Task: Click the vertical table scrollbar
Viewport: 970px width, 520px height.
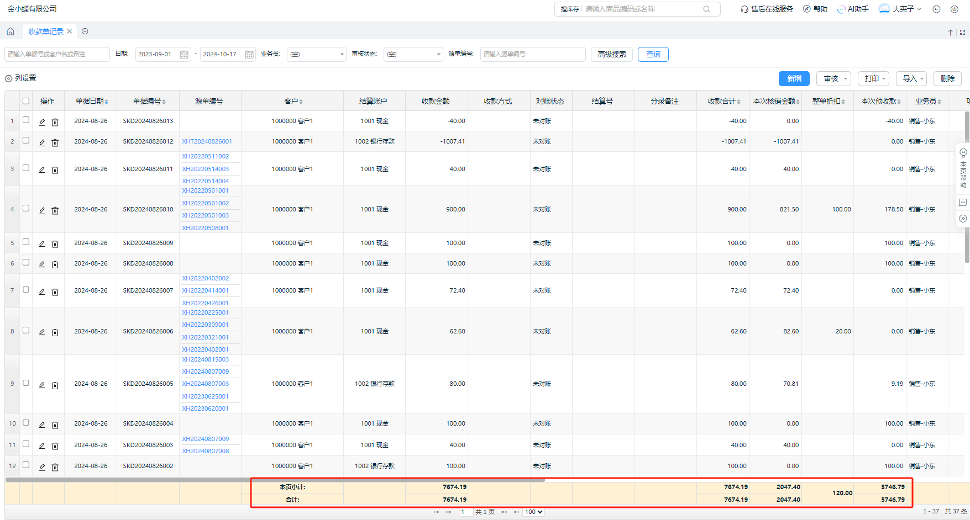Action: pos(967,187)
